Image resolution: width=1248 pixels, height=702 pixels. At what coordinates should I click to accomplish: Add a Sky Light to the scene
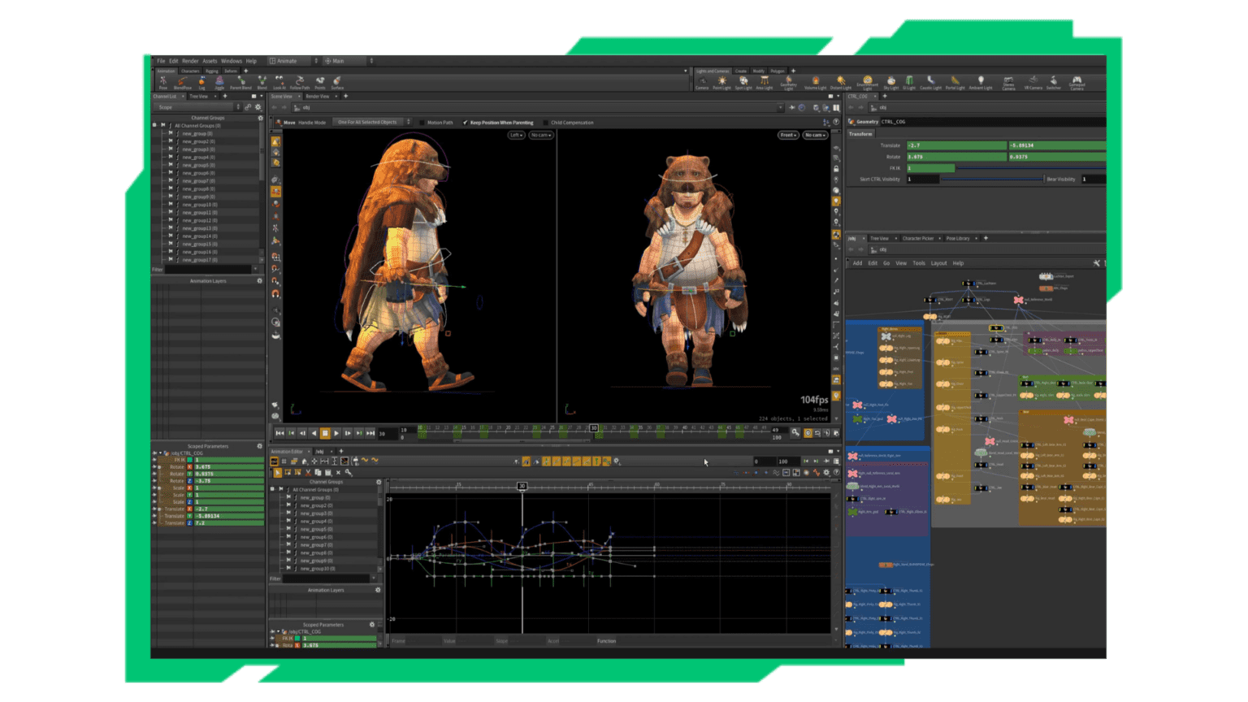891,82
